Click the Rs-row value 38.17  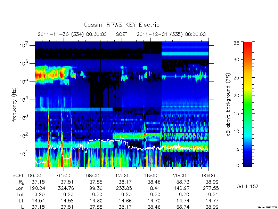tap(125, 182)
